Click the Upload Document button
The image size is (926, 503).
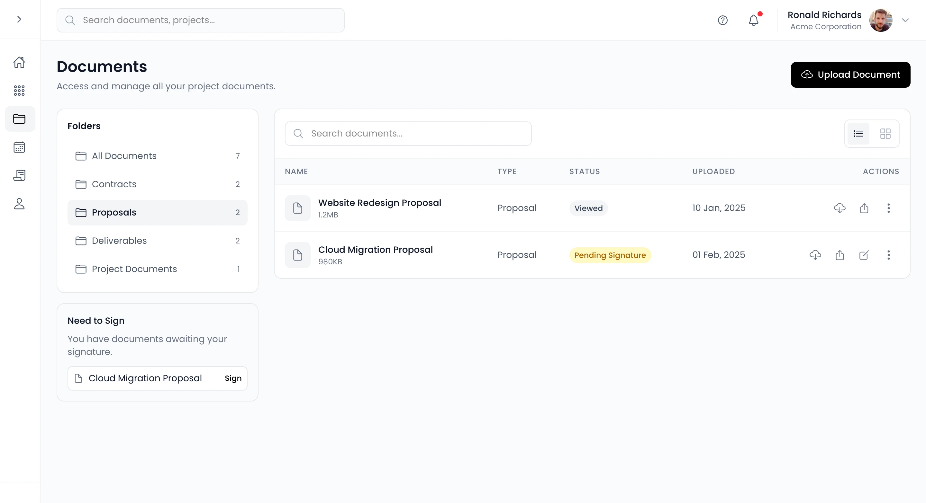click(850, 75)
